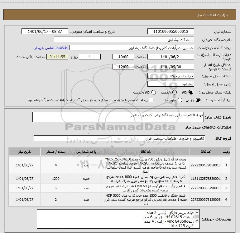Click the فیلم چاپگر فارگو سایز 60 mm item
The height and width of the screenshot is (233, 240).
click(146, 188)
